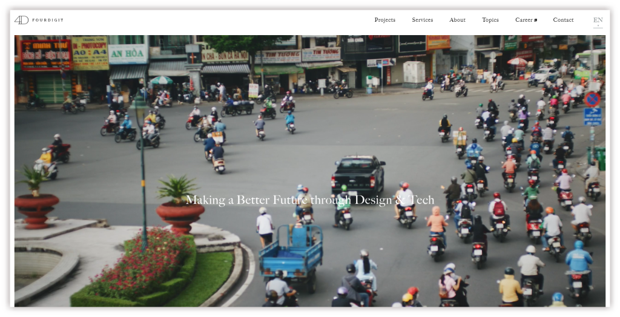
Task: Click the black pickup truck in the photo
Action: [x=358, y=174]
